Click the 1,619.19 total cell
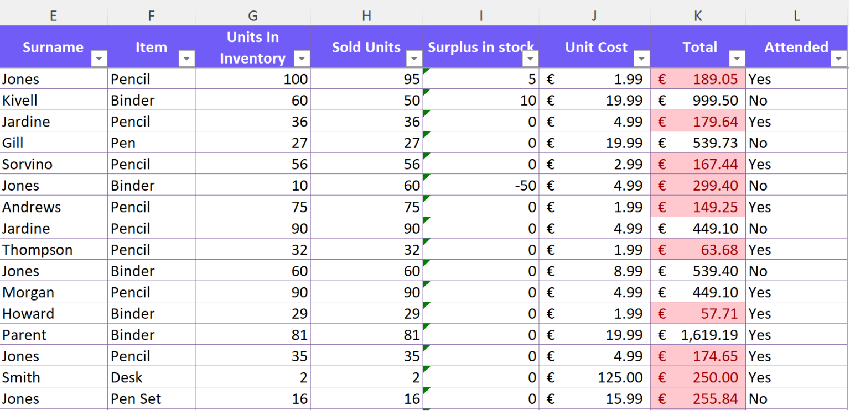This screenshot has width=850, height=411. click(698, 335)
